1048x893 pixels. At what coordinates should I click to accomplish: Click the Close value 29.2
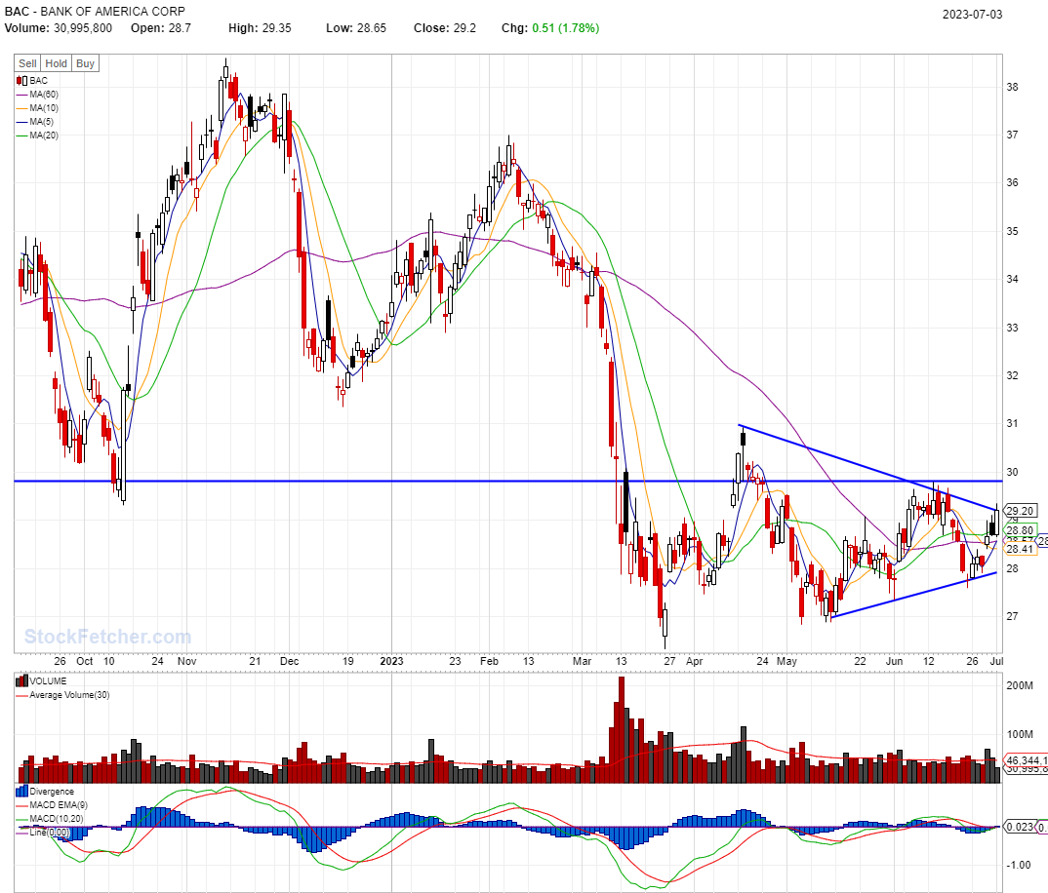click(464, 28)
